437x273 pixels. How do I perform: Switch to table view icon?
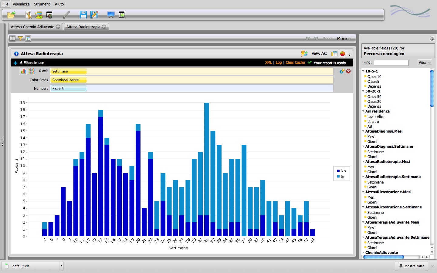pos(334,54)
